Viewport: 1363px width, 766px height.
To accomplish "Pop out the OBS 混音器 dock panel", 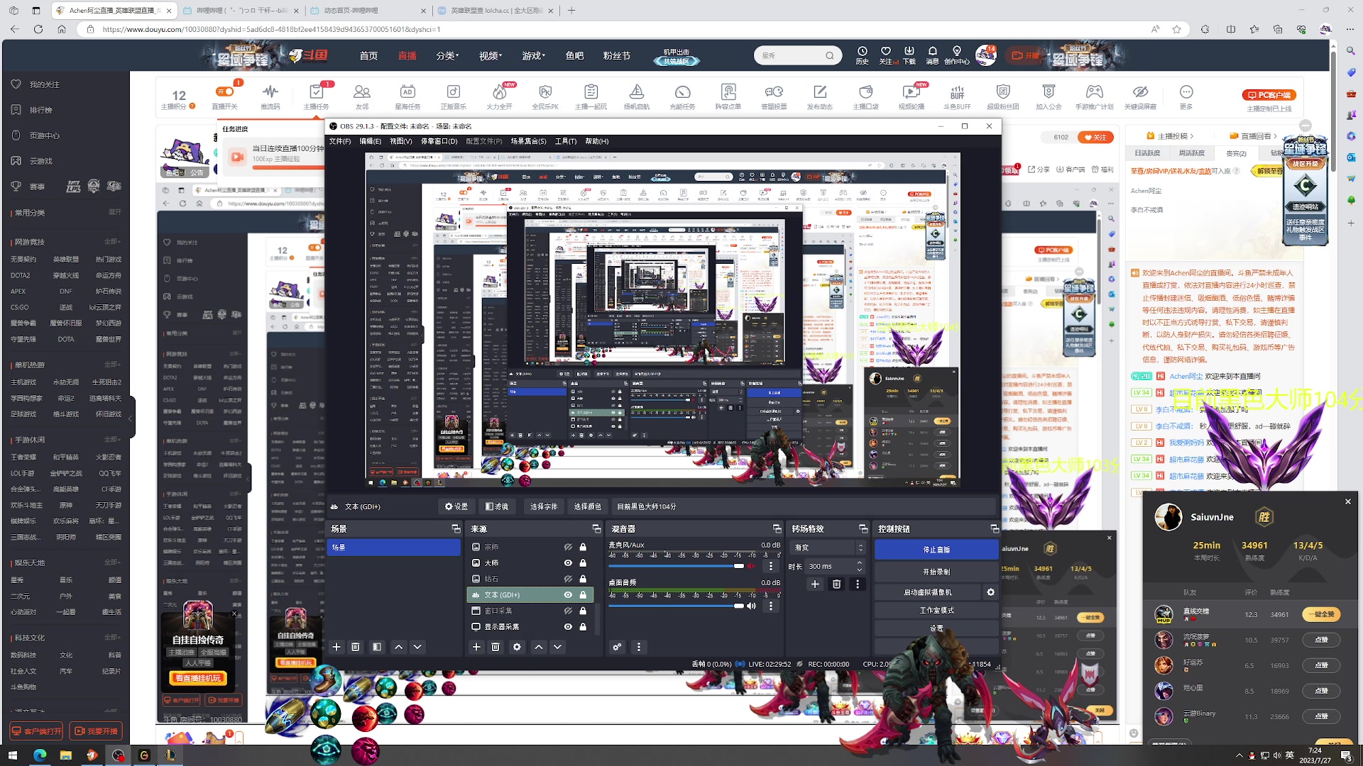I will coord(777,529).
